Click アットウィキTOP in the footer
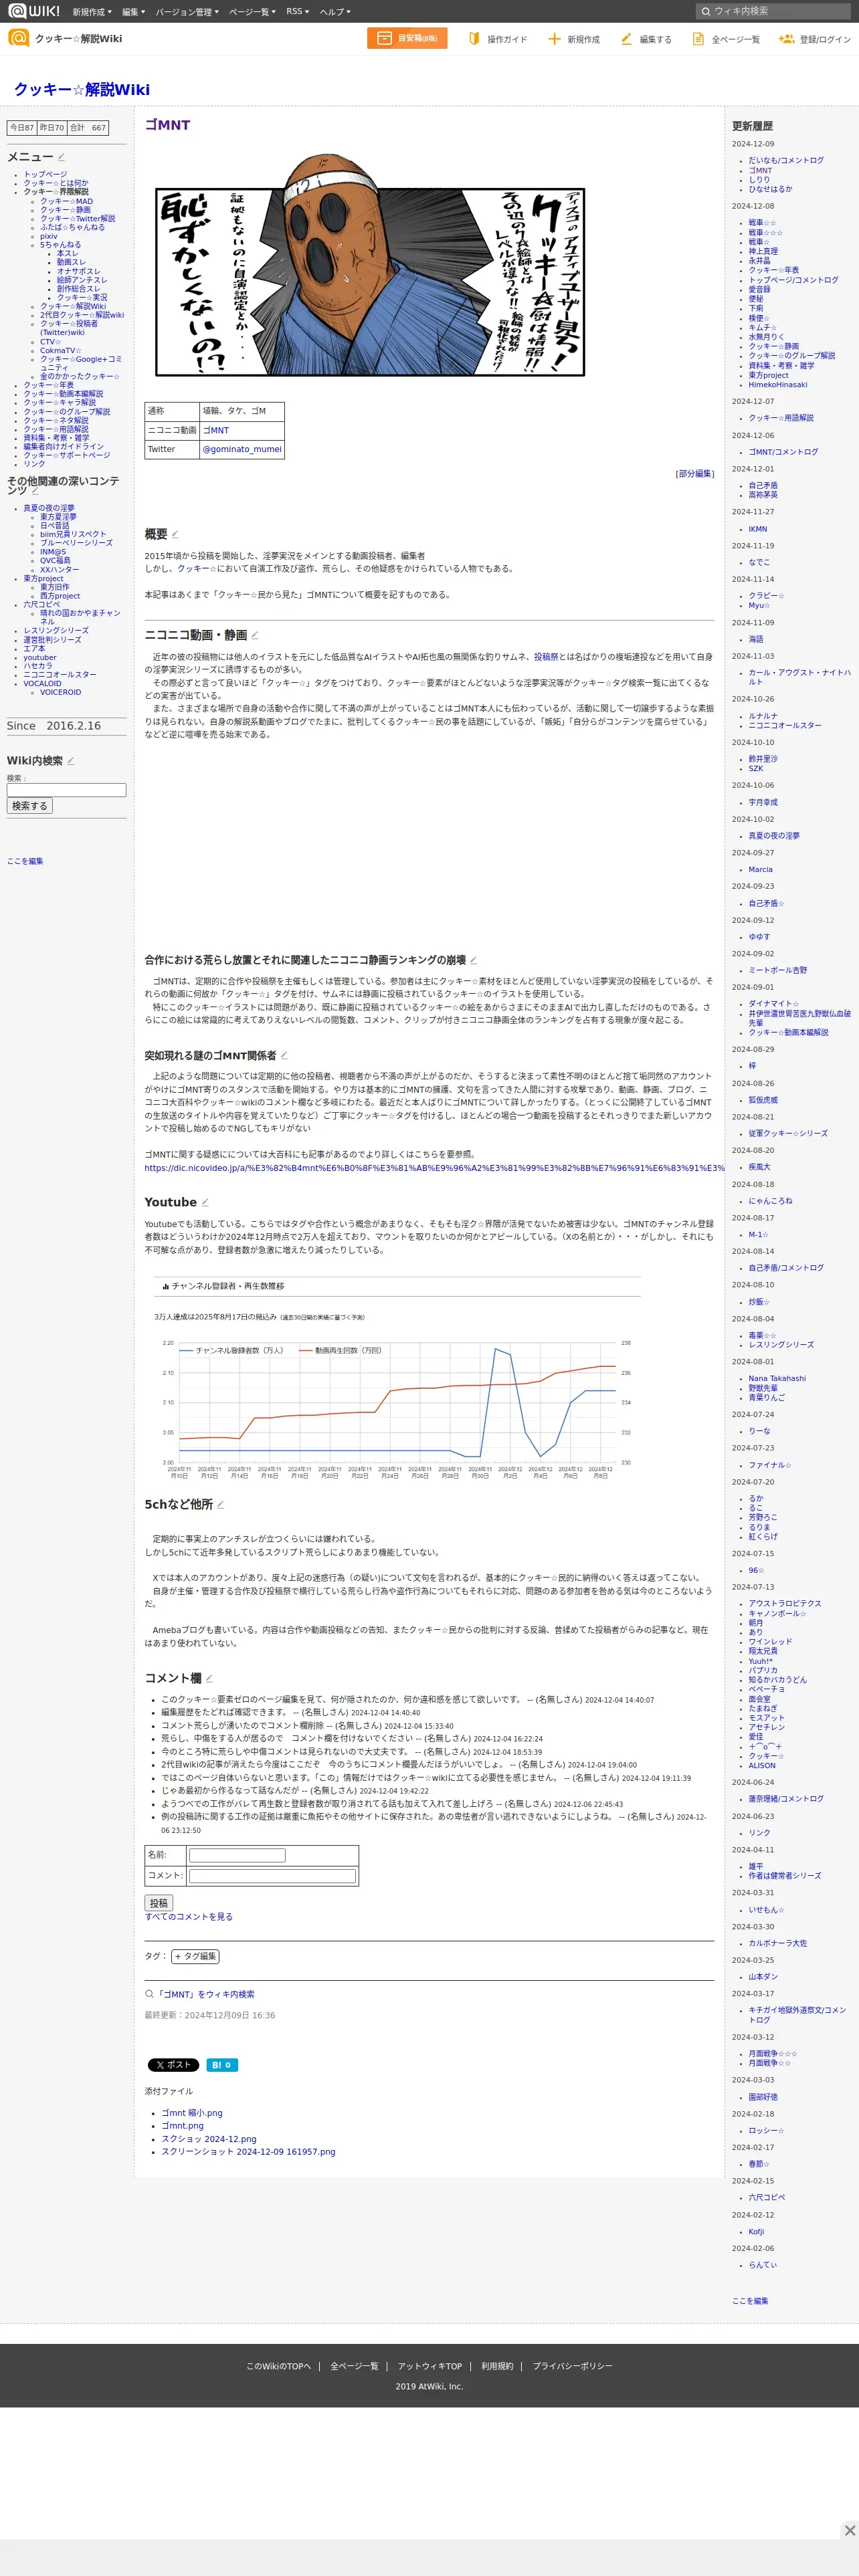The image size is (859, 2576). (x=430, y=2366)
